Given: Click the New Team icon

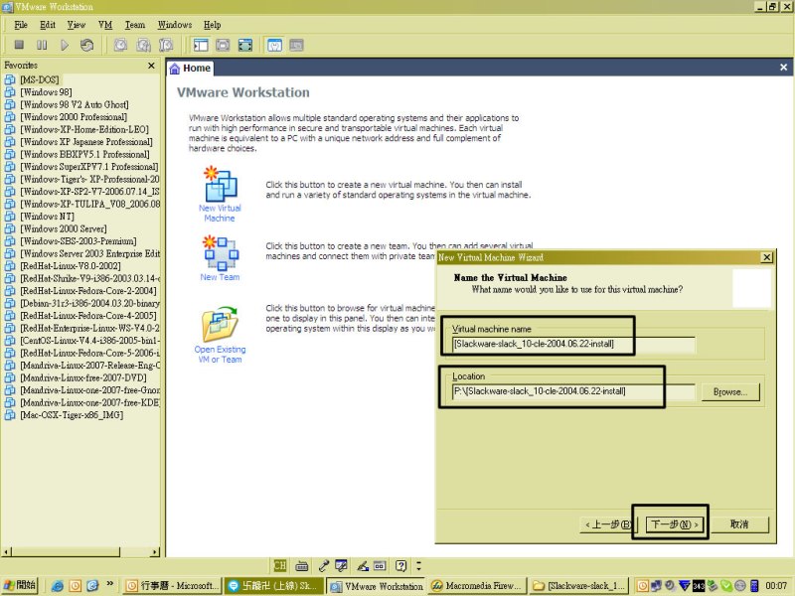Looking at the screenshot, I should click(x=220, y=252).
